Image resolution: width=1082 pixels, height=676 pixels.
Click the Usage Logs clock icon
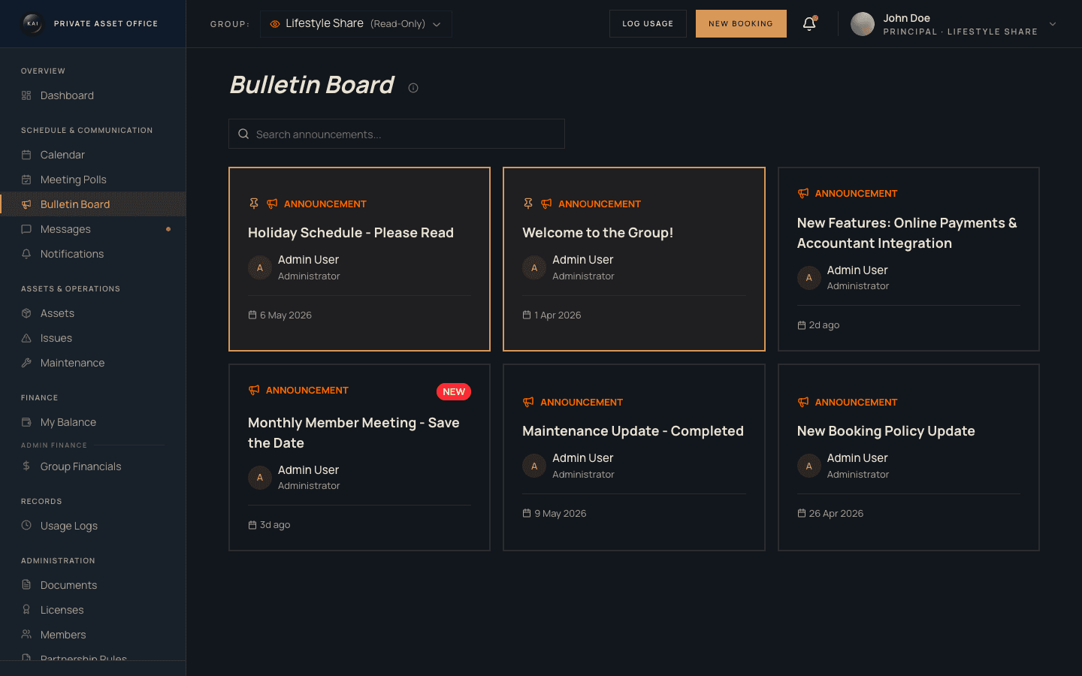(x=26, y=526)
